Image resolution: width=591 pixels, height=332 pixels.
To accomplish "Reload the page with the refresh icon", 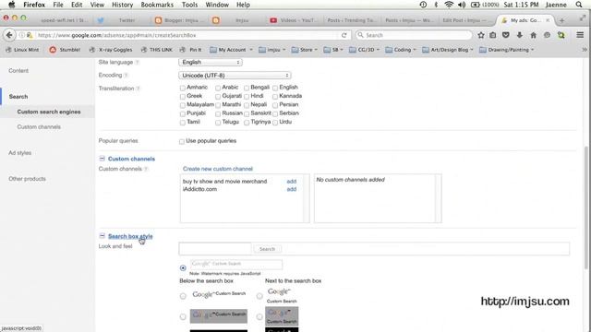I will click(344, 35).
